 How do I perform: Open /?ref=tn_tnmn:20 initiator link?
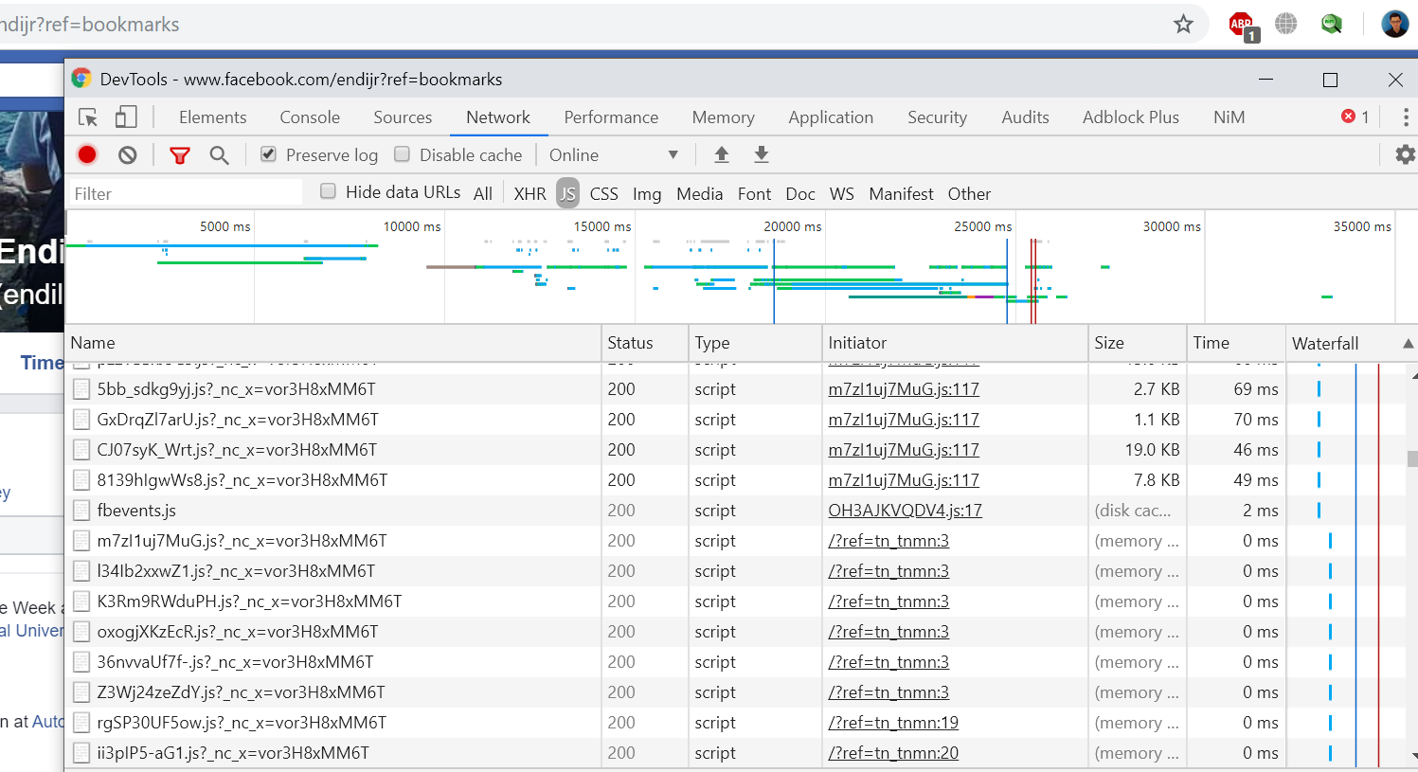pos(893,753)
